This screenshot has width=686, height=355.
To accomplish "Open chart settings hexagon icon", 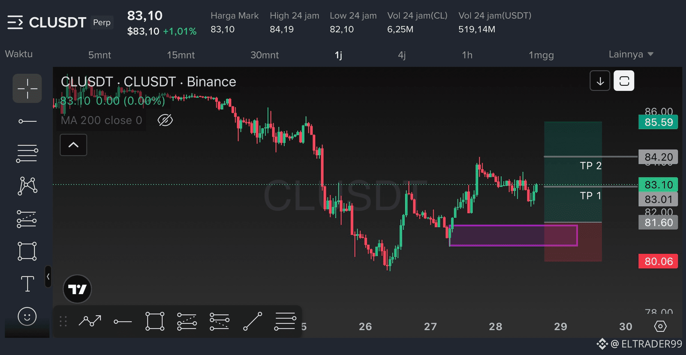I will [660, 326].
